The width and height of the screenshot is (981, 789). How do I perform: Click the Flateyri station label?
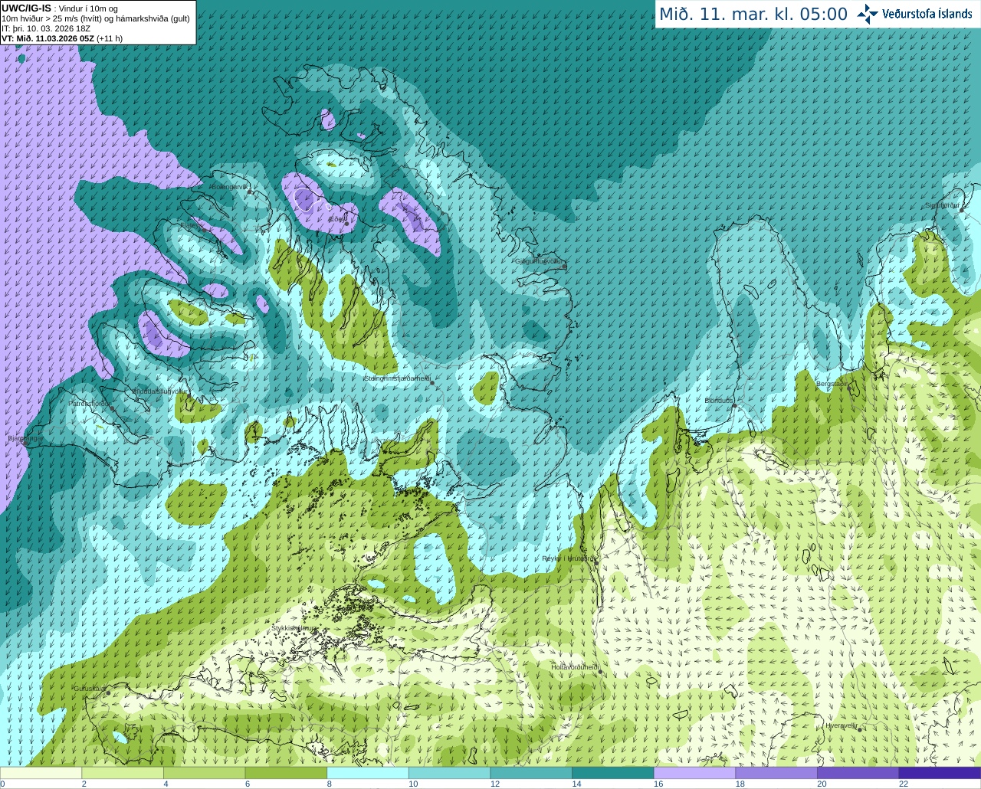[x=192, y=225]
